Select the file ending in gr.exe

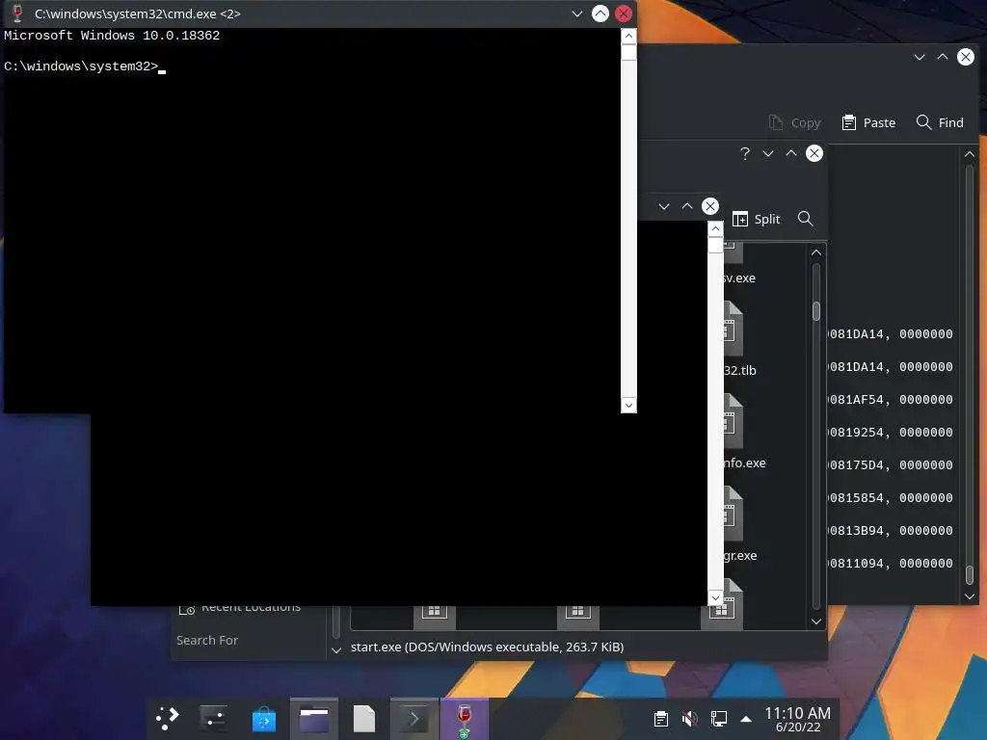coord(740,556)
